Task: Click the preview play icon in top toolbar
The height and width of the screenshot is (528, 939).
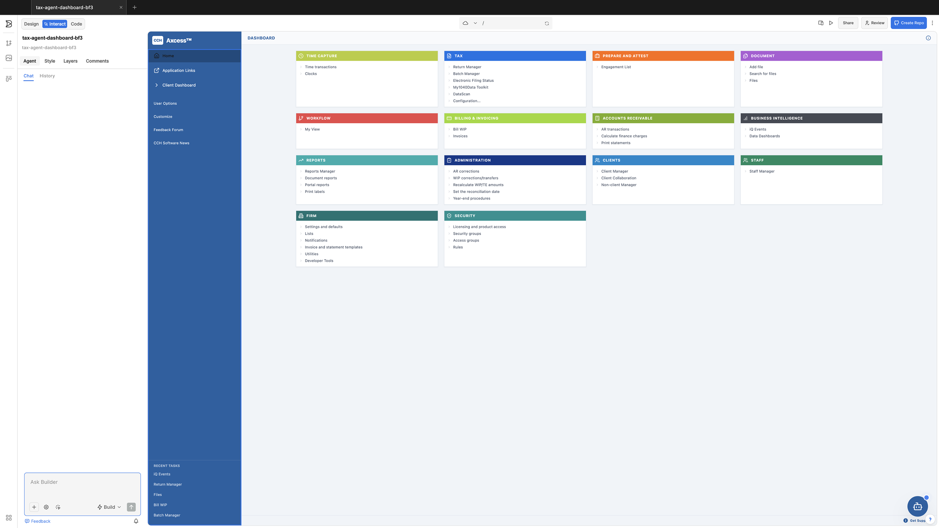Action: 831,23
